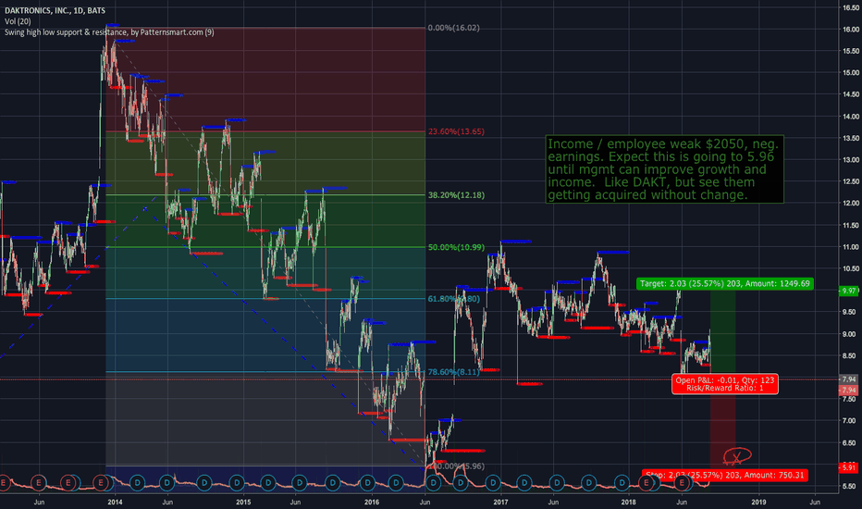This screenshot has width=862, height=509.
Task: Click the 12.00 price scale value
Action: tap(851, 203)
